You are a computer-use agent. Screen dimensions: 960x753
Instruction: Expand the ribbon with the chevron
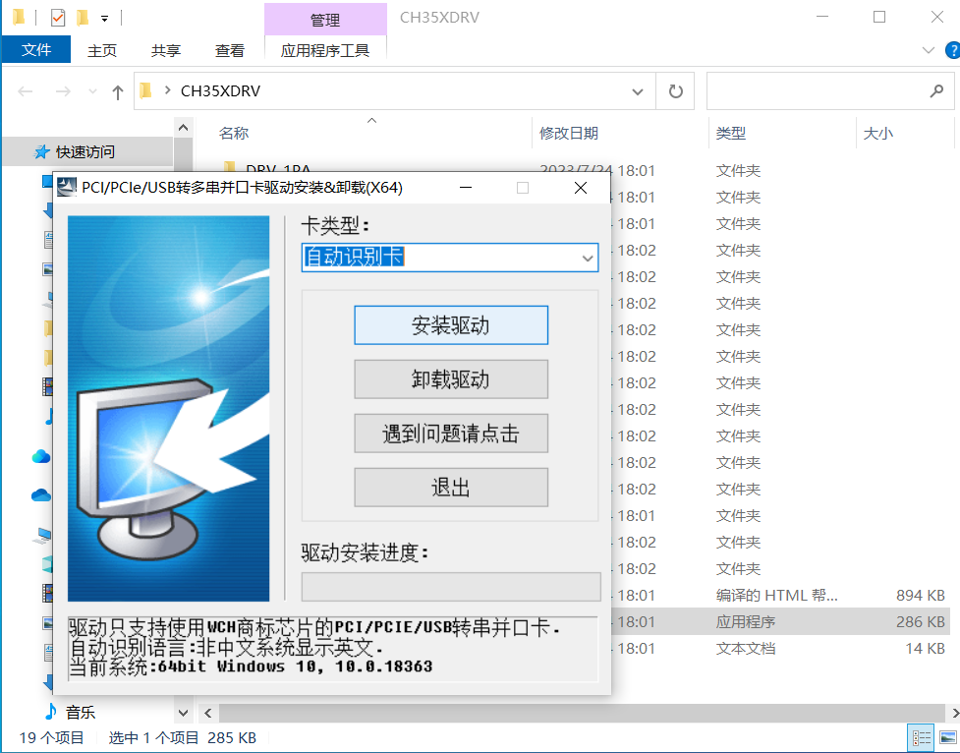click(929, 50)
